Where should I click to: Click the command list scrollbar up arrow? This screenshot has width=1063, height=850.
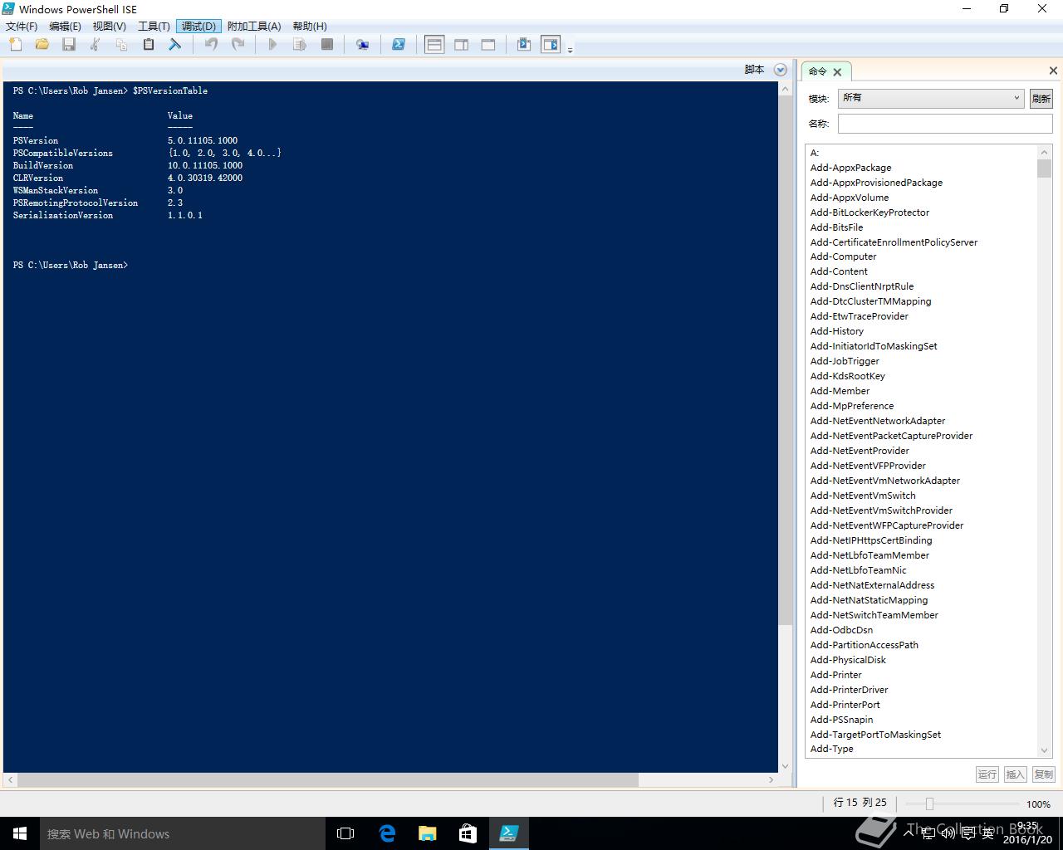(x=1045, y=152)
